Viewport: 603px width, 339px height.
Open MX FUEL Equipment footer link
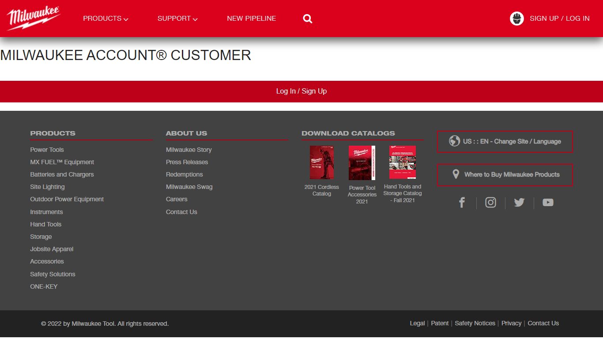tap(62, 162)
